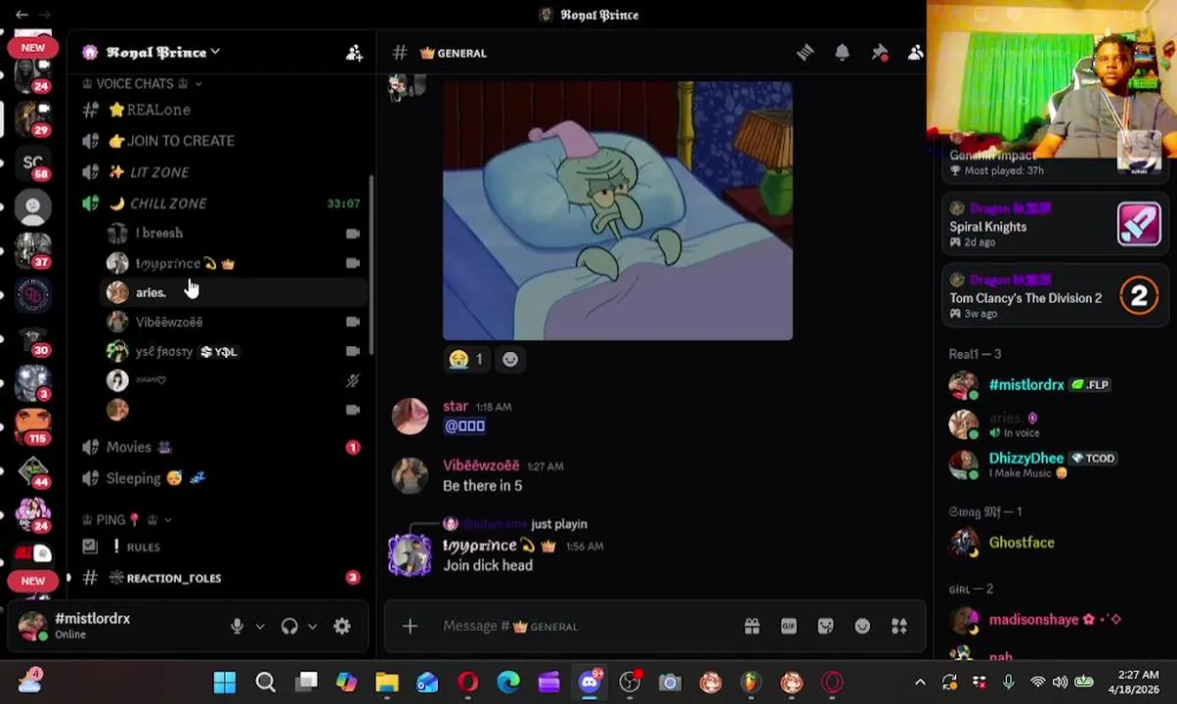The image size is (1177, 704).
Task: Show hidden system tray icons
Action: 920,682
